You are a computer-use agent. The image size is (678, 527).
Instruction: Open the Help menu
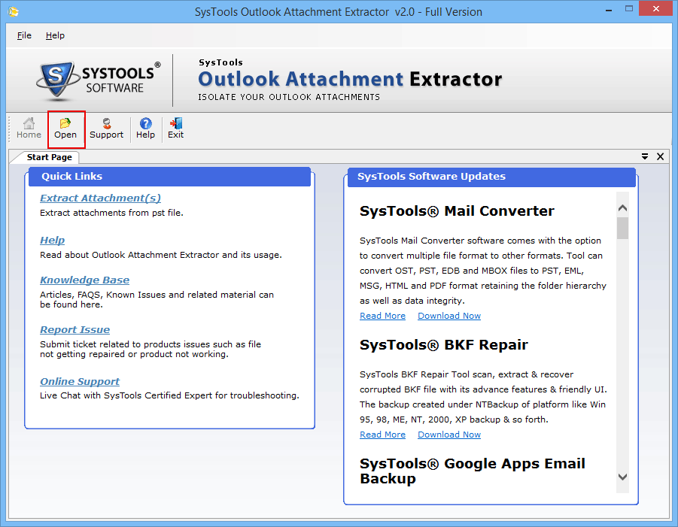[x=55, y=35]
